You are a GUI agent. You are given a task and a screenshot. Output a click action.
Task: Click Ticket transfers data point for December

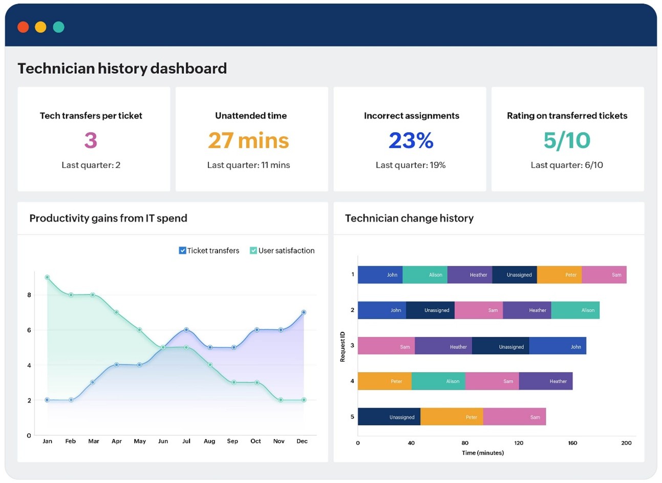(x=304, y=312)
